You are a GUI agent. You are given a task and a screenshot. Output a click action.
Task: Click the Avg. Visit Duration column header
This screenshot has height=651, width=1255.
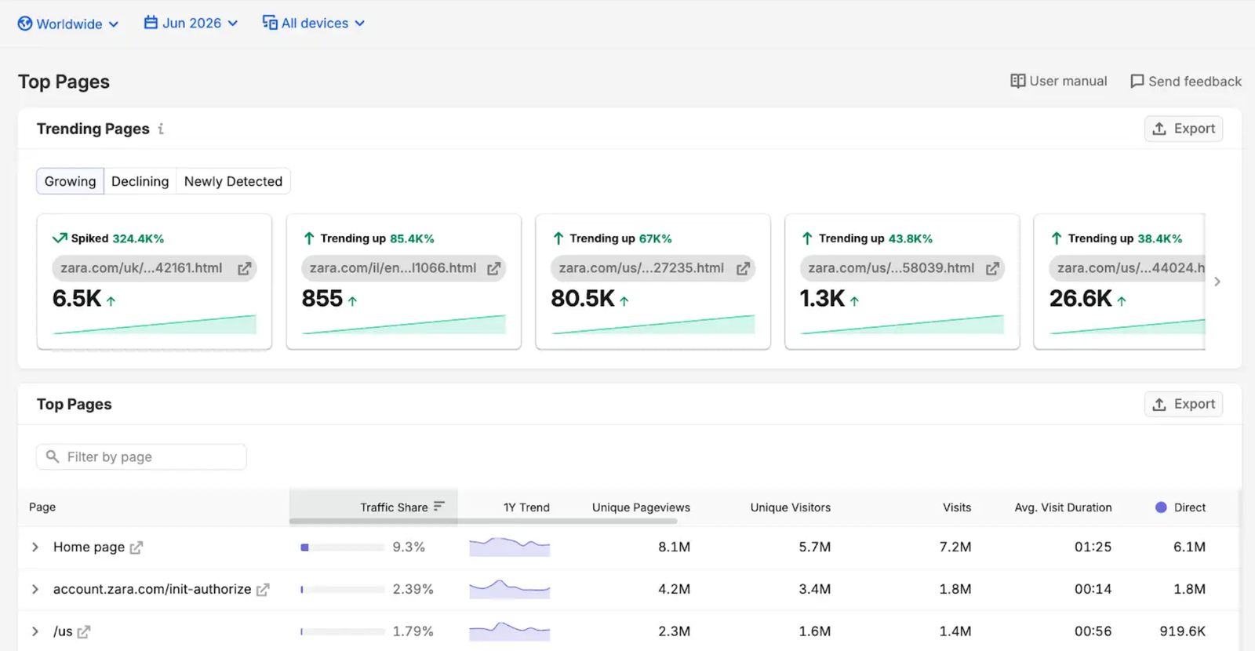(x=1063, y=507)
